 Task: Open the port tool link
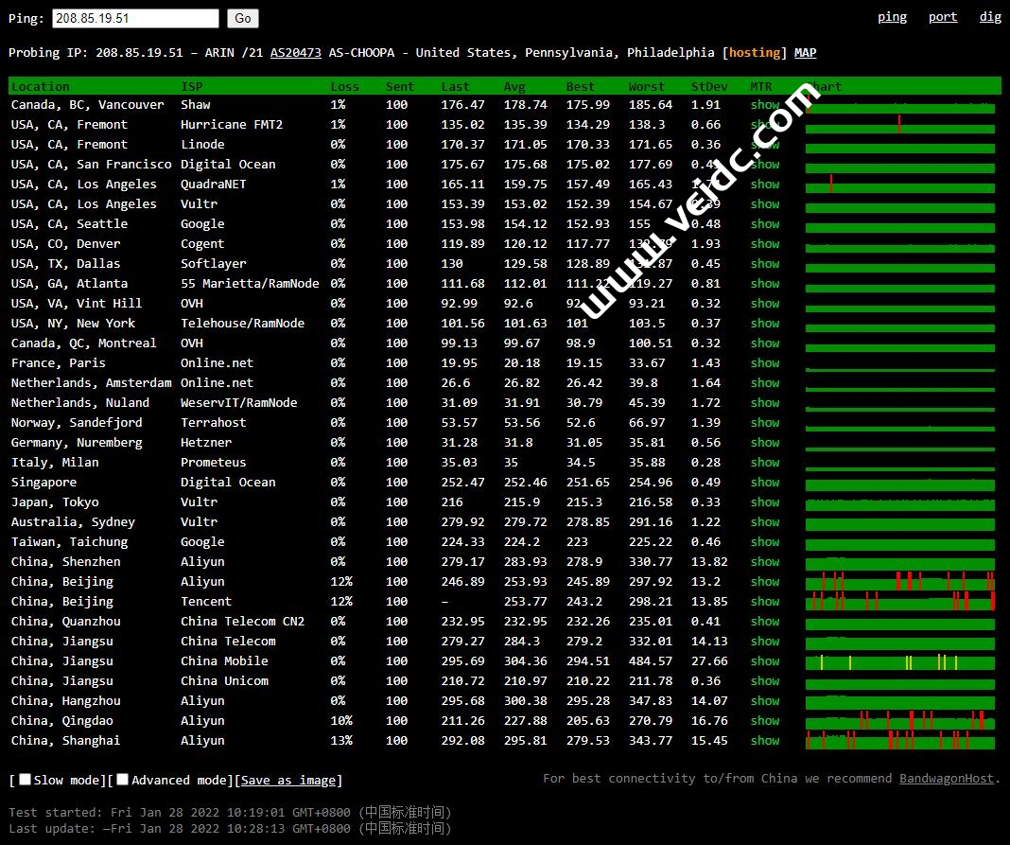coord(942,17)
